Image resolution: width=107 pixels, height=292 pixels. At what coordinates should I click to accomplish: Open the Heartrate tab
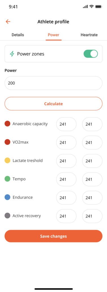click(x=89, y=35)
